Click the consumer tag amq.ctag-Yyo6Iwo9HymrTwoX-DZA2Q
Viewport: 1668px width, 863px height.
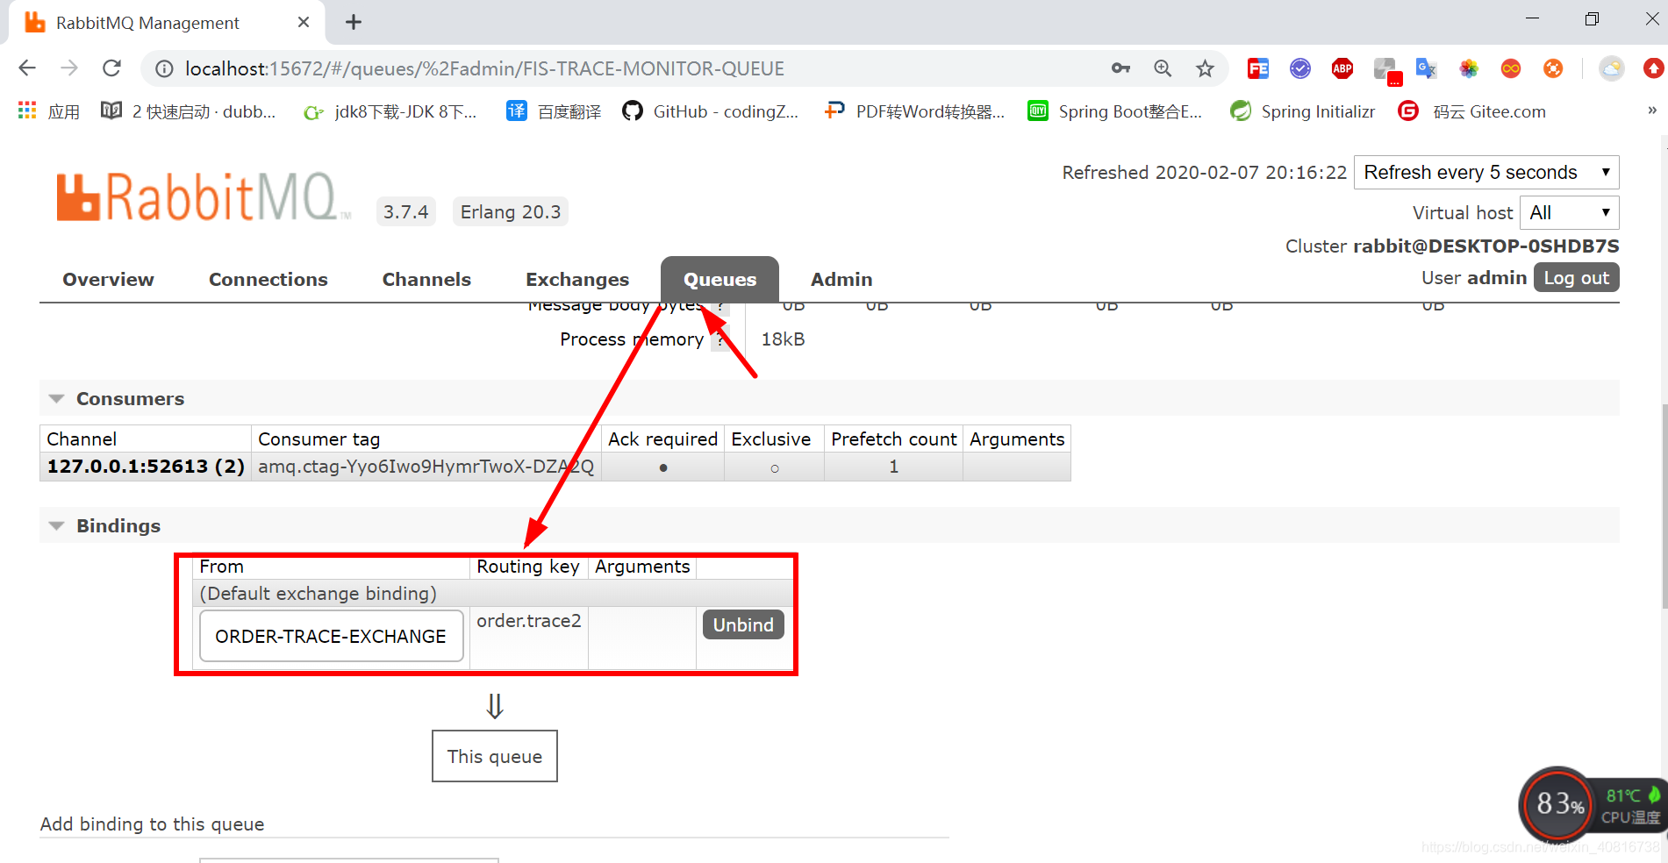click(426, 466)
